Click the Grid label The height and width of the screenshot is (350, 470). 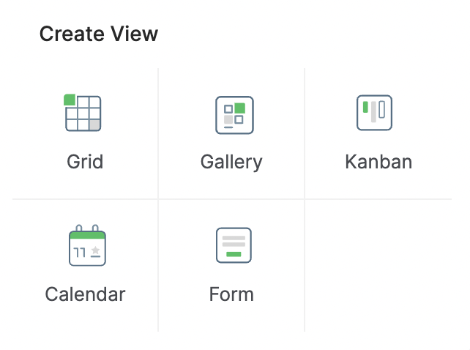[85, 161]
